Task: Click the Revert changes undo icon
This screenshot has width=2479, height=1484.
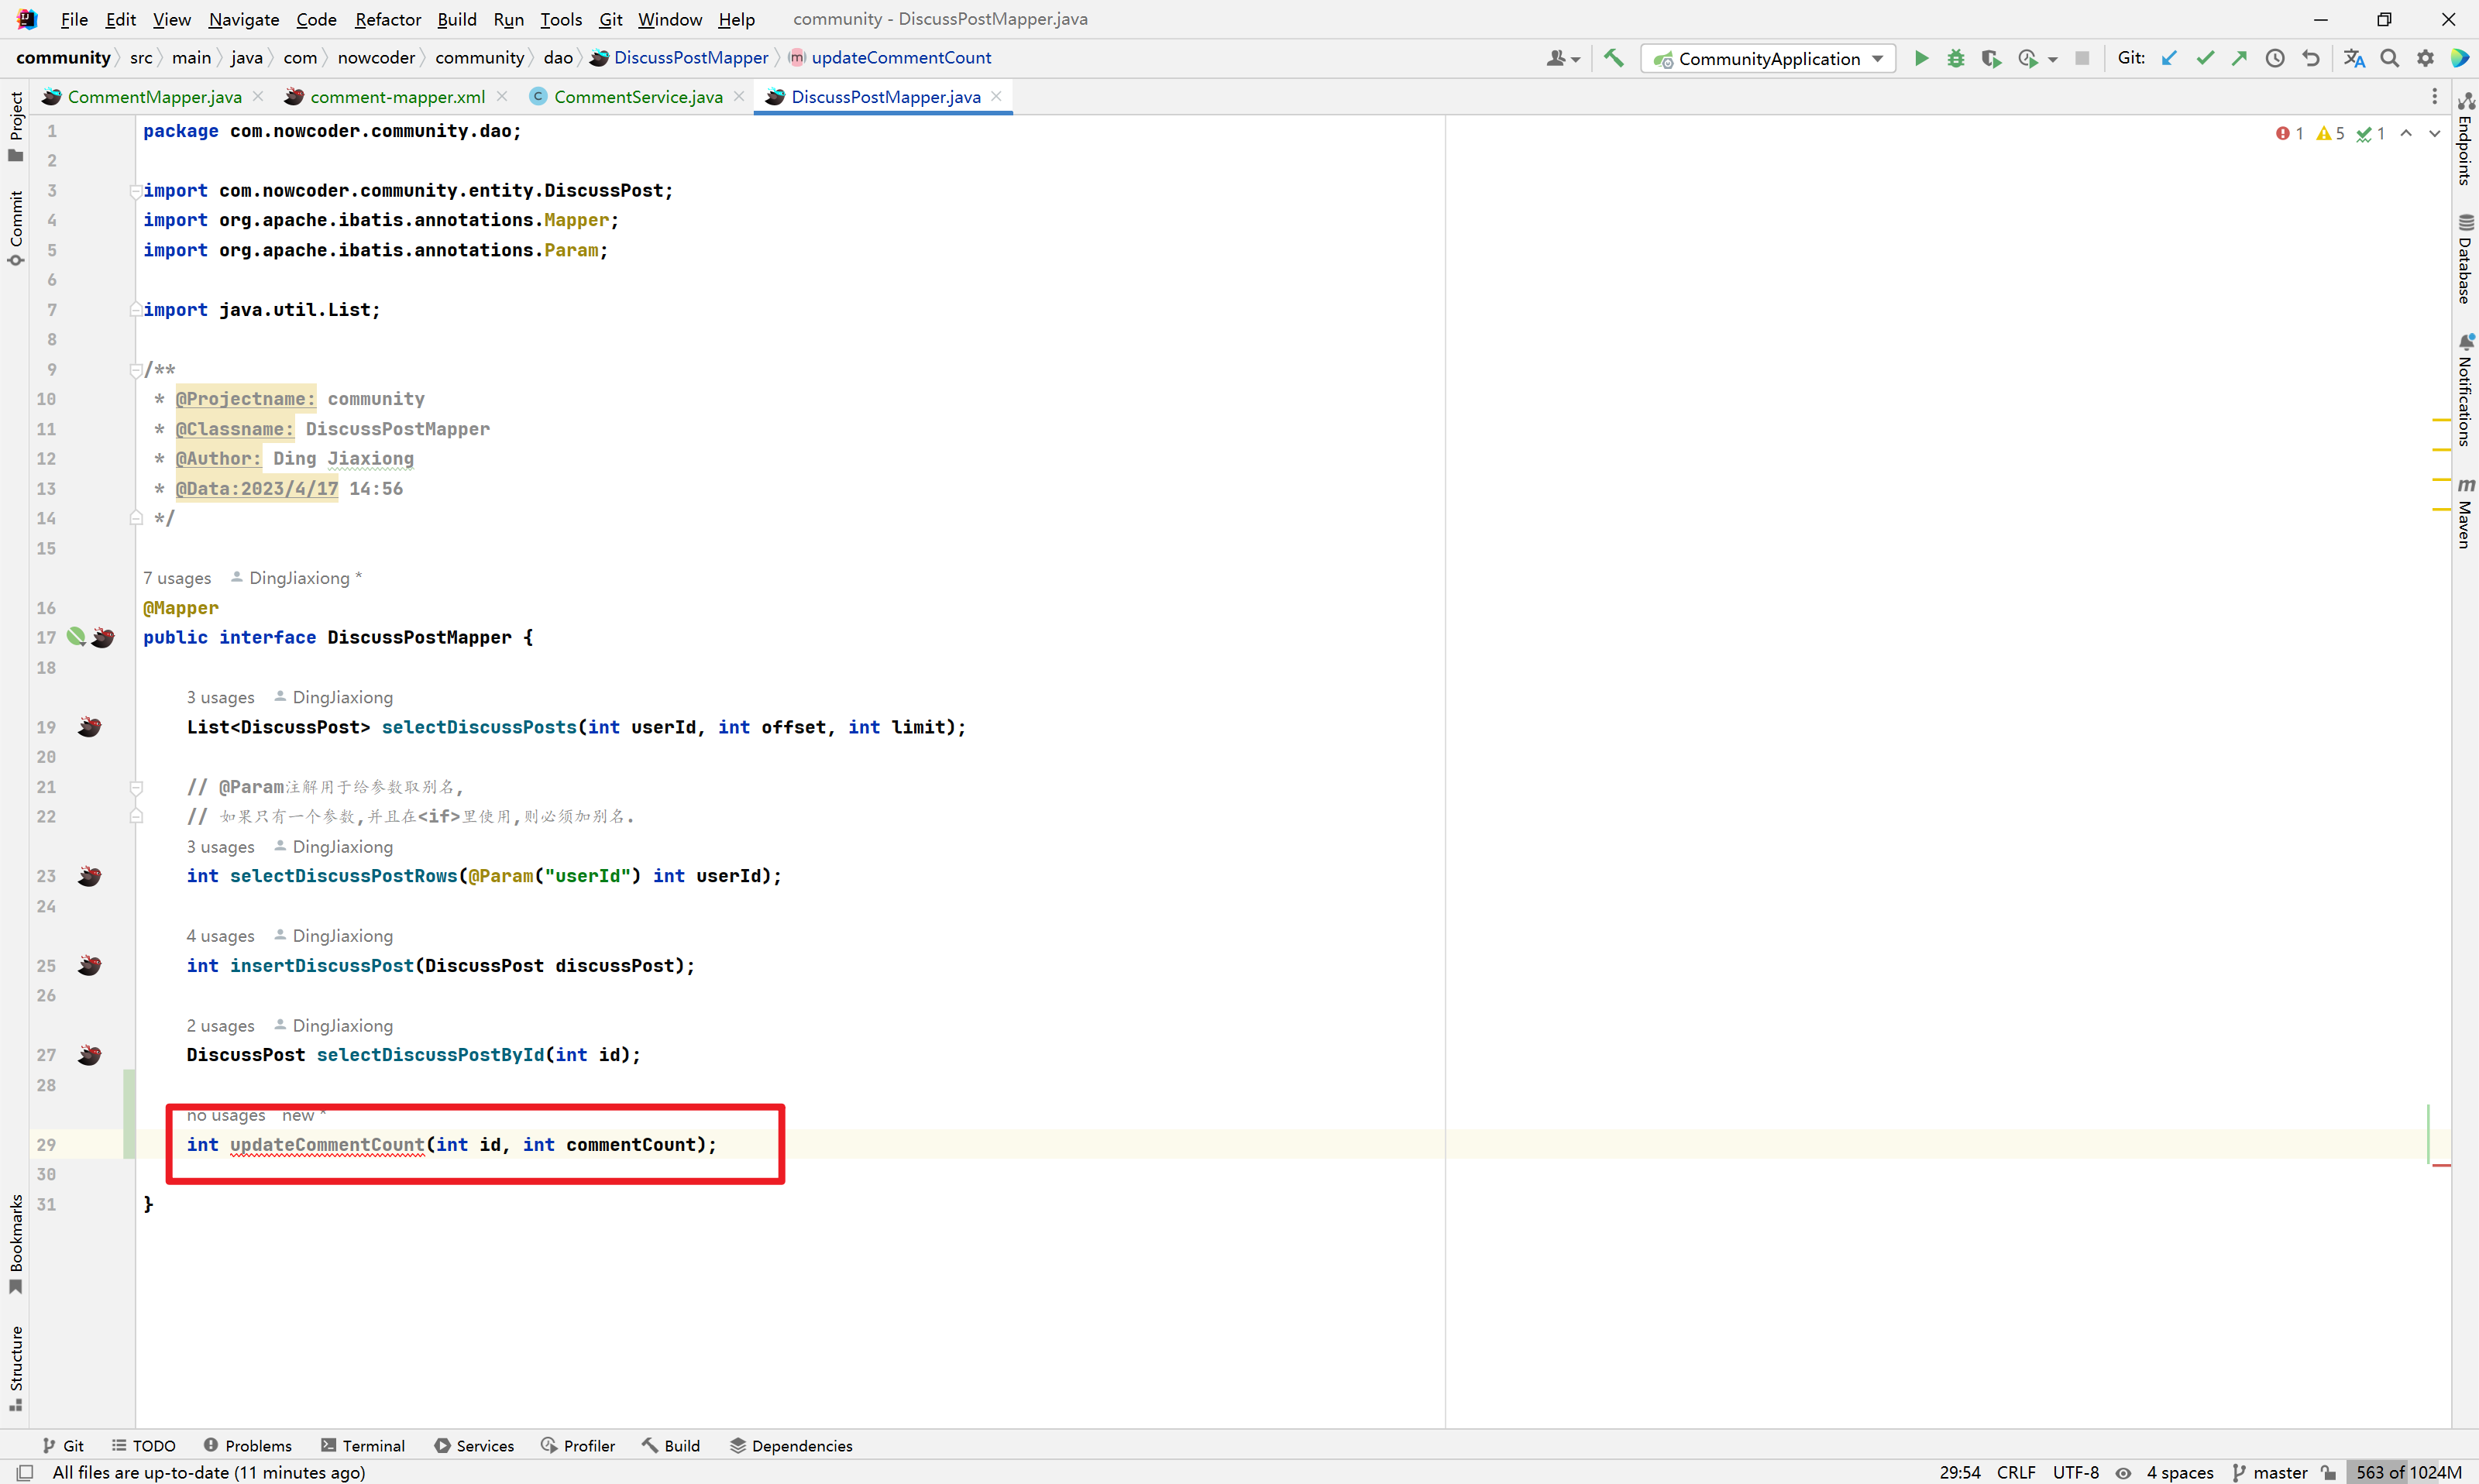Action: [x=2311, y=58]
